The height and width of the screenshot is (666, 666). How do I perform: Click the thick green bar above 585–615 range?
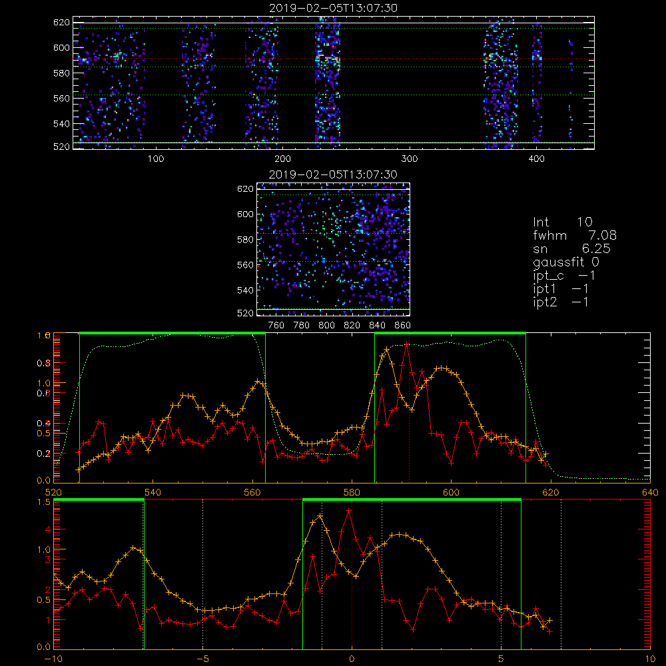click(450, 334)
